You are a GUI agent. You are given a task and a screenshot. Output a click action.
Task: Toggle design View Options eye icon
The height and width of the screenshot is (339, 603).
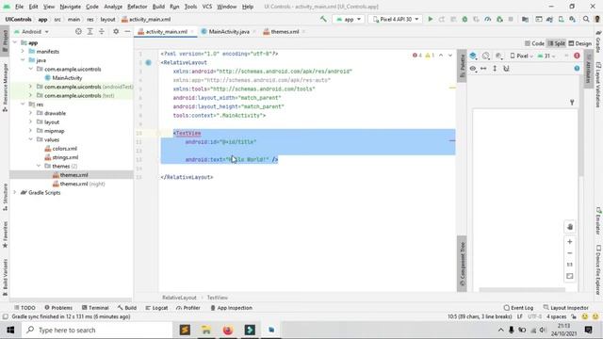click(x=473, y=69)
